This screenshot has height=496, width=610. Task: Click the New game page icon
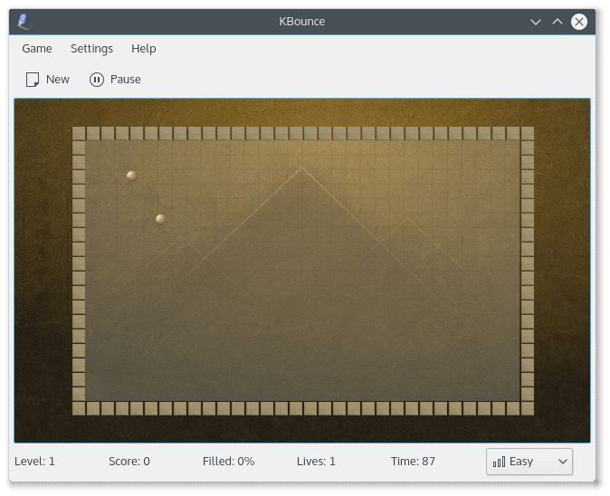[33, 80]
